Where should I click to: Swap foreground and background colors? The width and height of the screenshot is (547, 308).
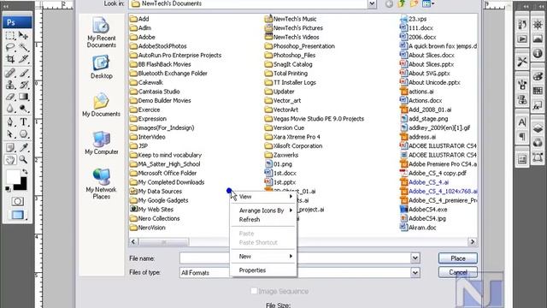coord(25,171)
